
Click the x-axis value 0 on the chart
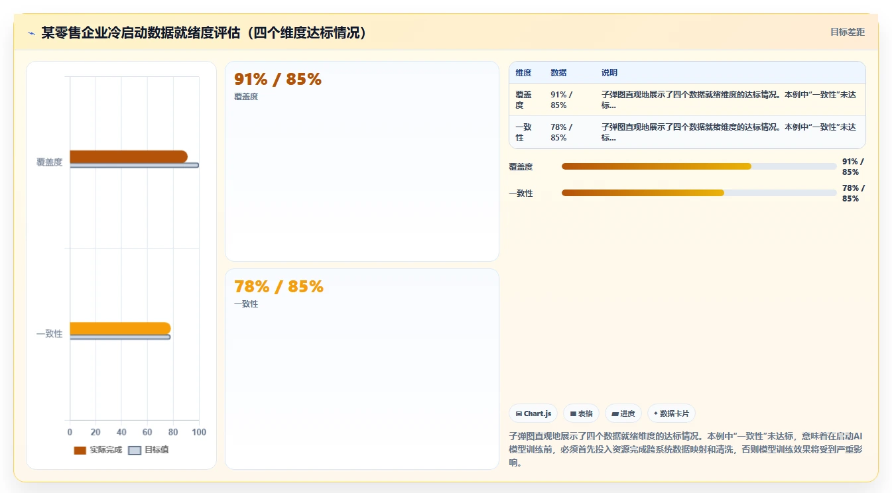pyautogui.click(x=70, y=432)
